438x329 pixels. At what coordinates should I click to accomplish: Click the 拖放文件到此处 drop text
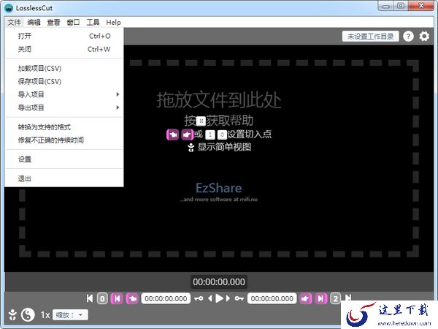pos(219,100)
